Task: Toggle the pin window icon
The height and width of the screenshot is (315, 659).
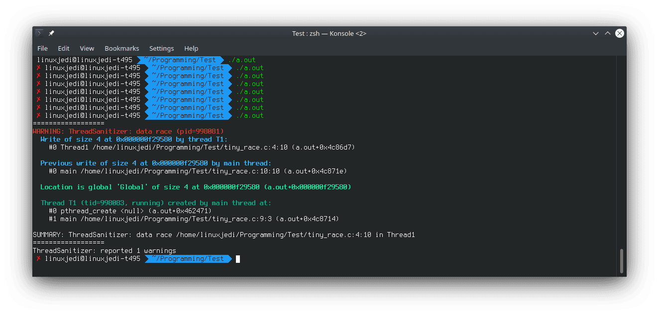Action: click(x=51, y=33)
